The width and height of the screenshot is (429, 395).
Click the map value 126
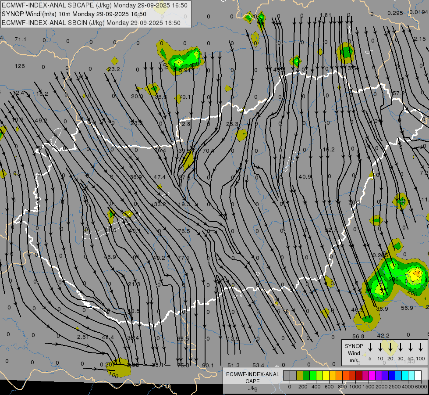pyautogui.click(x=20, y=66)
